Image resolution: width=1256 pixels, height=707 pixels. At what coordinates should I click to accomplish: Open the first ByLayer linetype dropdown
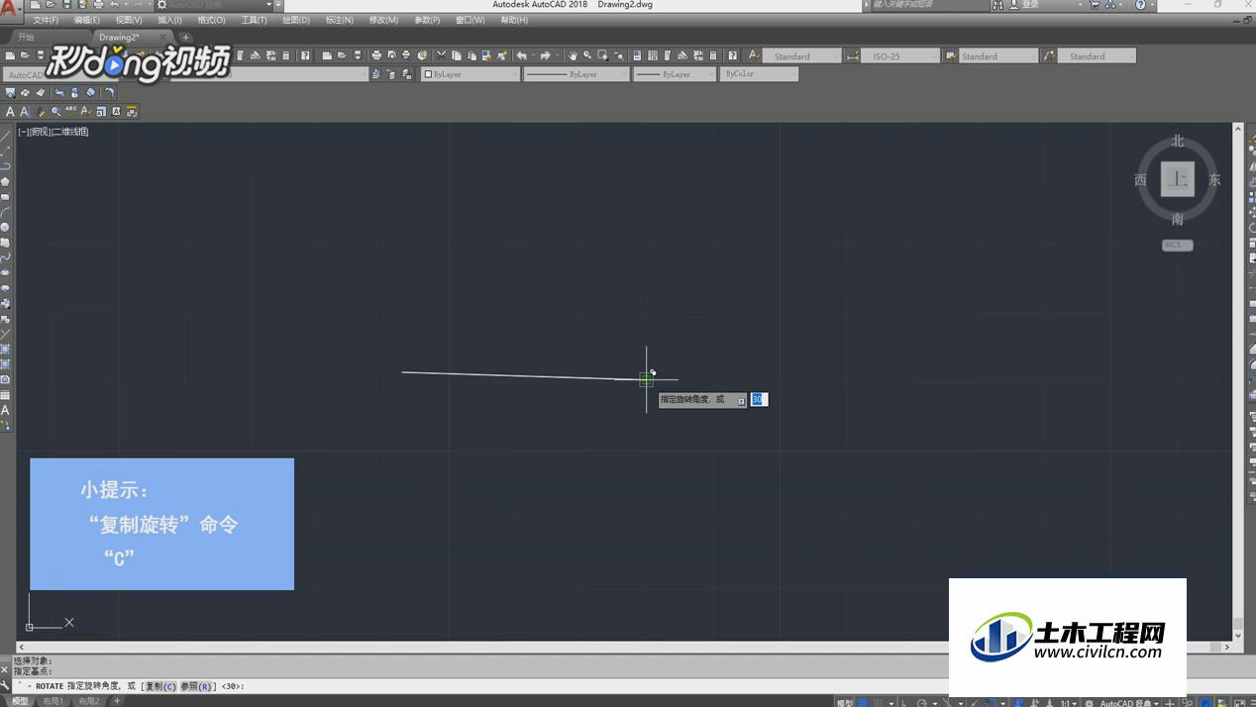tap(576, 74)
